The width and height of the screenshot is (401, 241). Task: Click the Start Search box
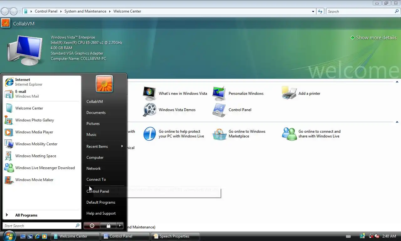point(42,226)
